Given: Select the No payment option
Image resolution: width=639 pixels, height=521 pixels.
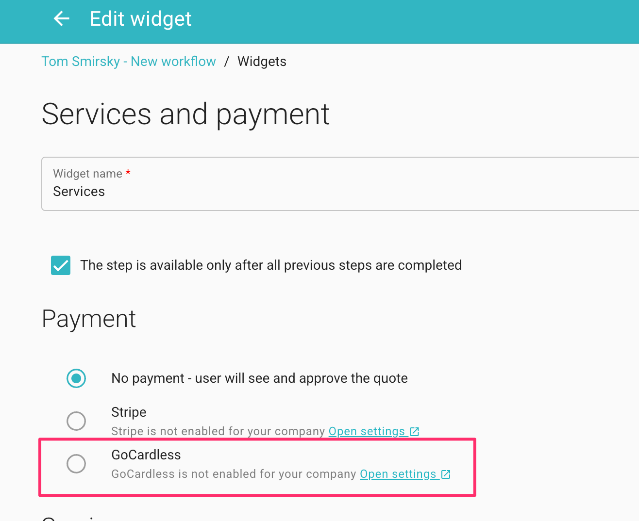Looking at the screenshot, I should tap(76, 378).
